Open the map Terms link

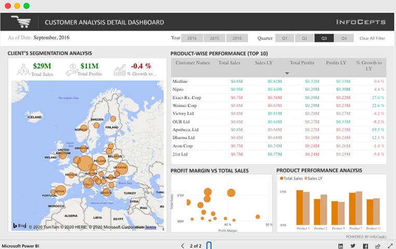click(151, 227)
